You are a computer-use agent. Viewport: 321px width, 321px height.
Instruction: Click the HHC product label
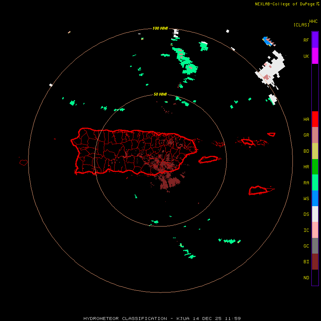point(313,21)
